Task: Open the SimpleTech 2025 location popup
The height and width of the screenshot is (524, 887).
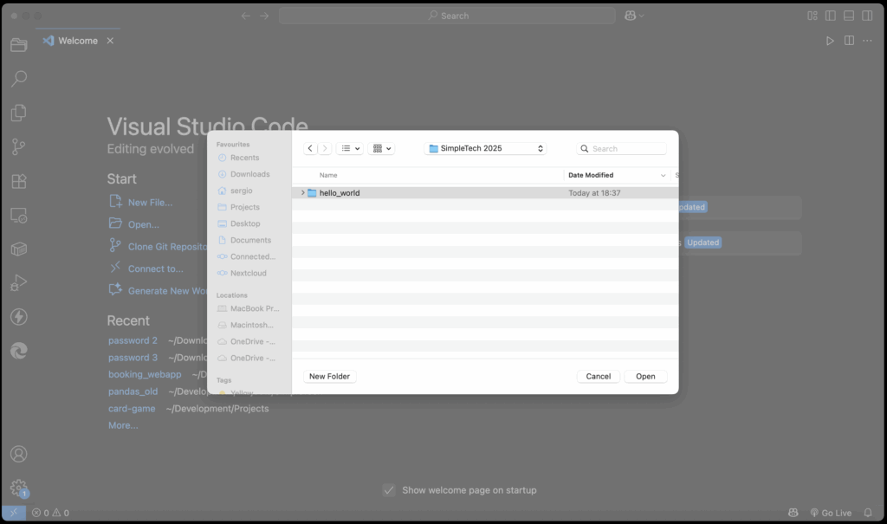Action: 486,148
